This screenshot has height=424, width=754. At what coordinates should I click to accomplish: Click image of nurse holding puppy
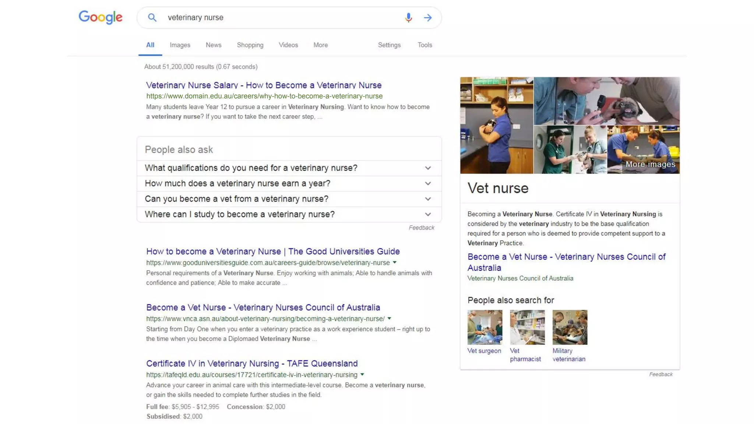pyautogui.click(x=496, y=125)
